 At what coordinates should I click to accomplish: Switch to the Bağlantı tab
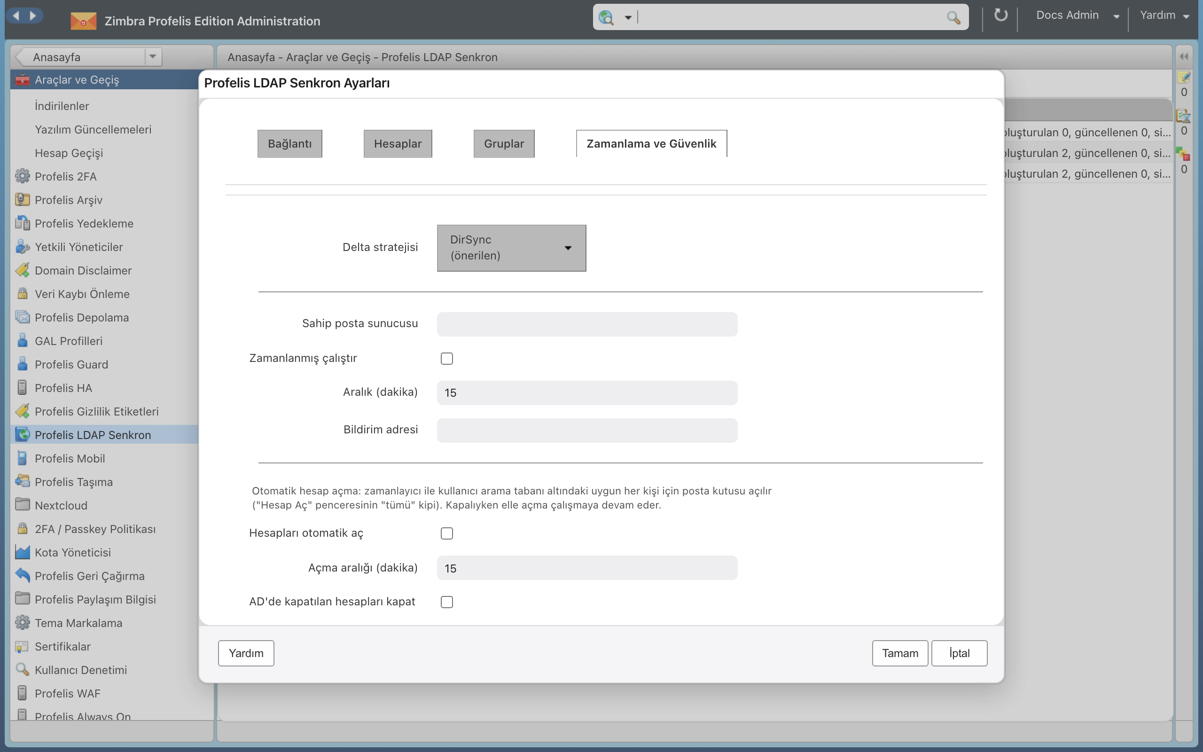click(290, 144)
